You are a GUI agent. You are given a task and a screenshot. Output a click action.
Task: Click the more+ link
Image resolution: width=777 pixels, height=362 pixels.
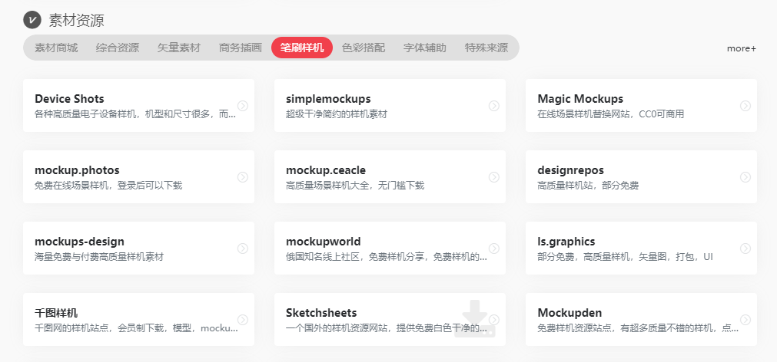pos(742,48)
